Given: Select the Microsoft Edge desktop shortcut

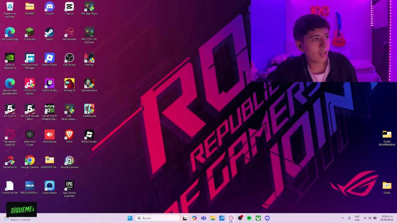Looking at the screenshot, I should pyautogui.click(x=10, y=34).
